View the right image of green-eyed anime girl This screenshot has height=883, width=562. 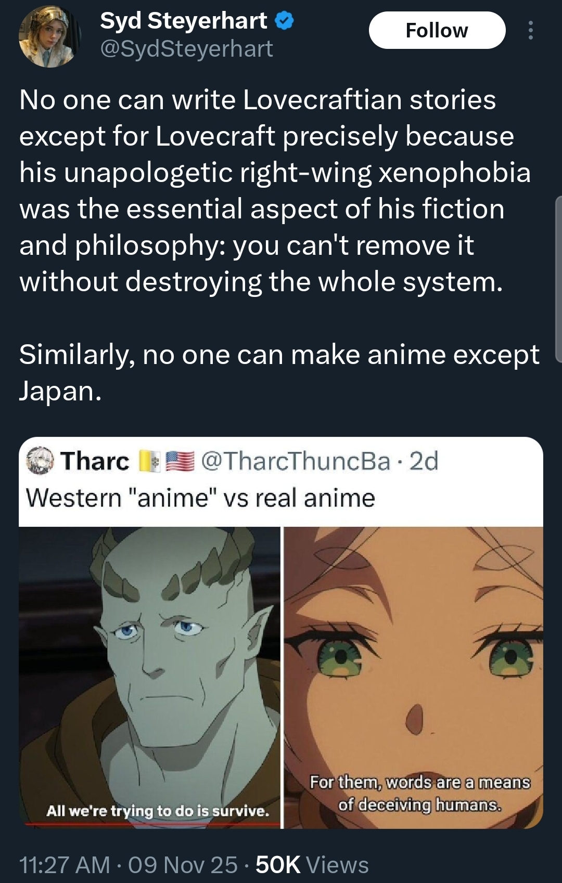pos(413,677)
